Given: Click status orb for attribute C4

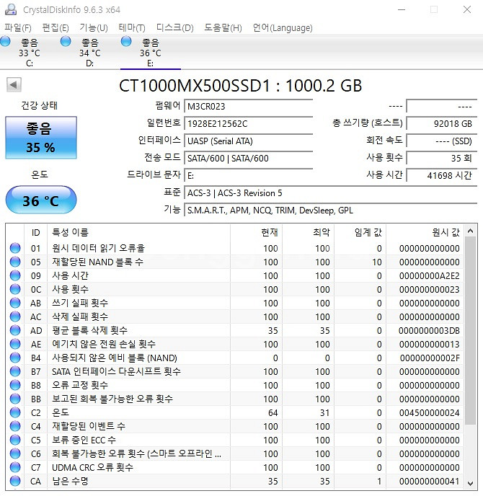Looking at the screenshot, I should [15, 426].
